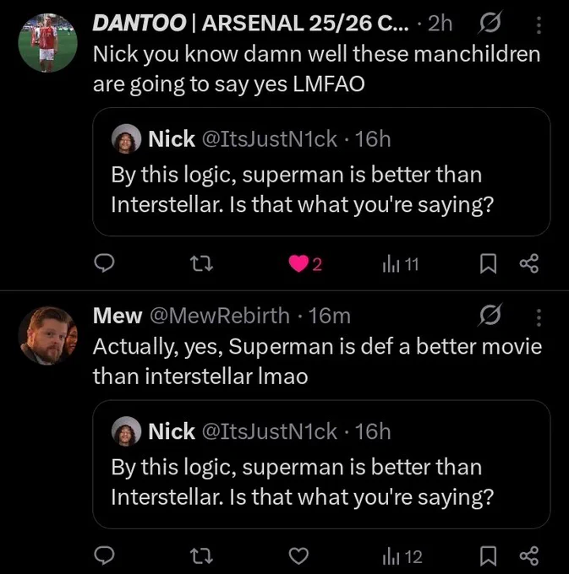Repost DANTOO's tweet about manchildren
This screenshot has width=569, height=574.
[x=201, y=263]
